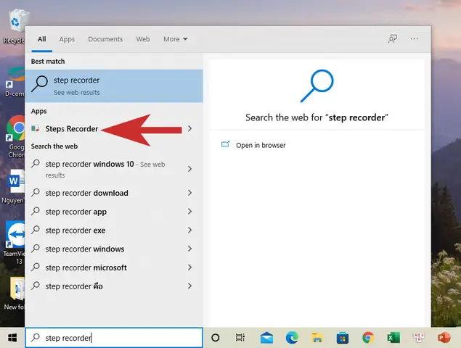Viewport: 461px width, 348px height.
Task: Expand 'step recorder exe' chevron
Action: (x=190, y=231)
